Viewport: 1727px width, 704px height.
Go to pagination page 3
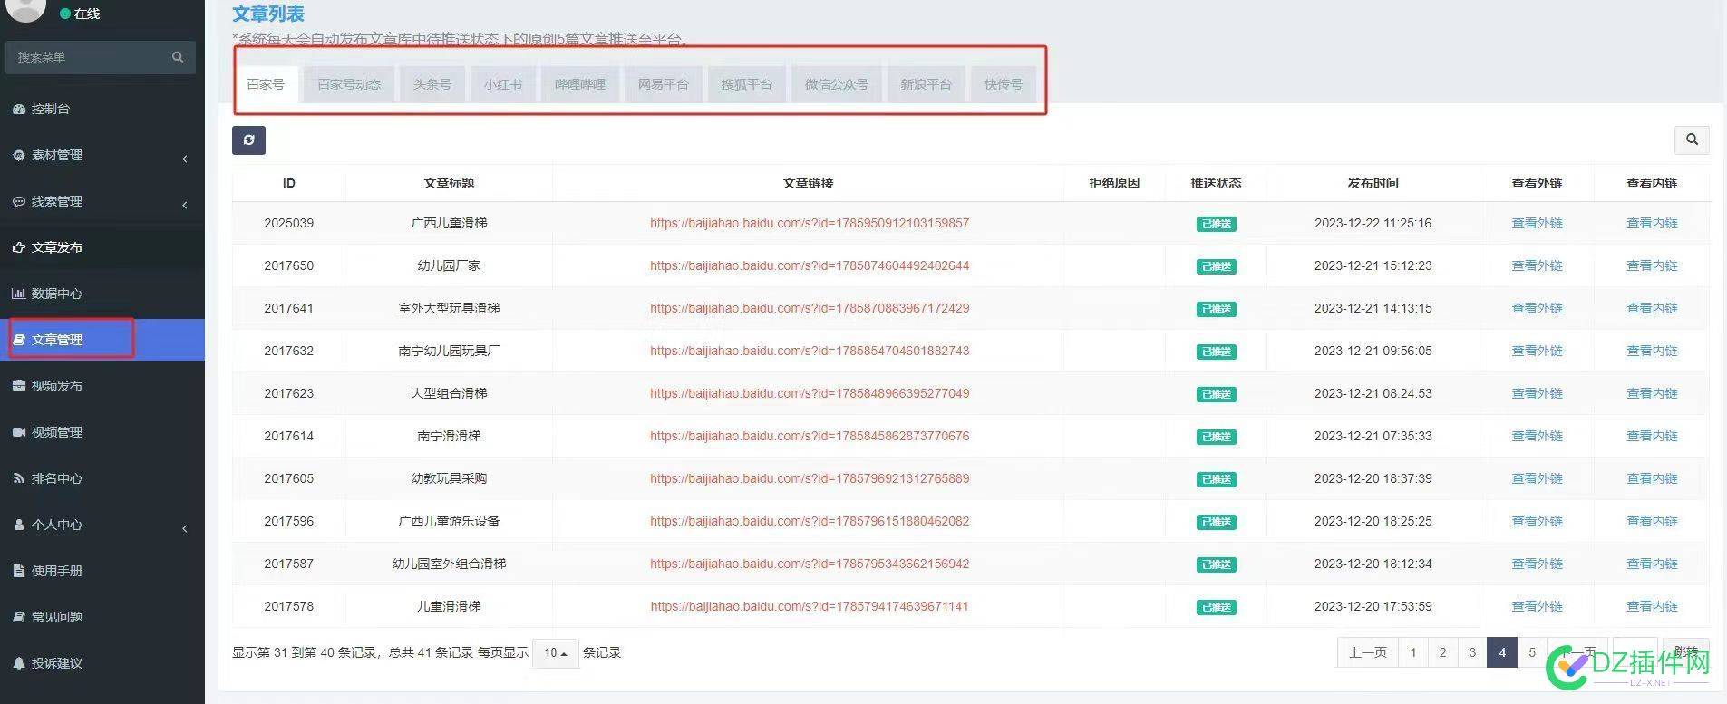tap(1472, 652)
